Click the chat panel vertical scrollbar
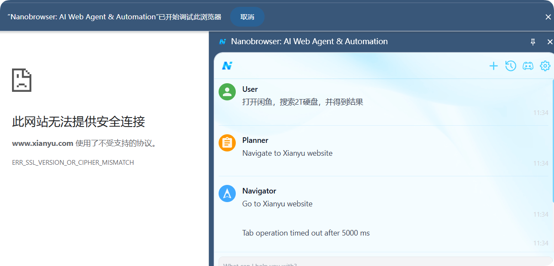The width and height of the screenshot is (554, 266). tap(553, 141)
